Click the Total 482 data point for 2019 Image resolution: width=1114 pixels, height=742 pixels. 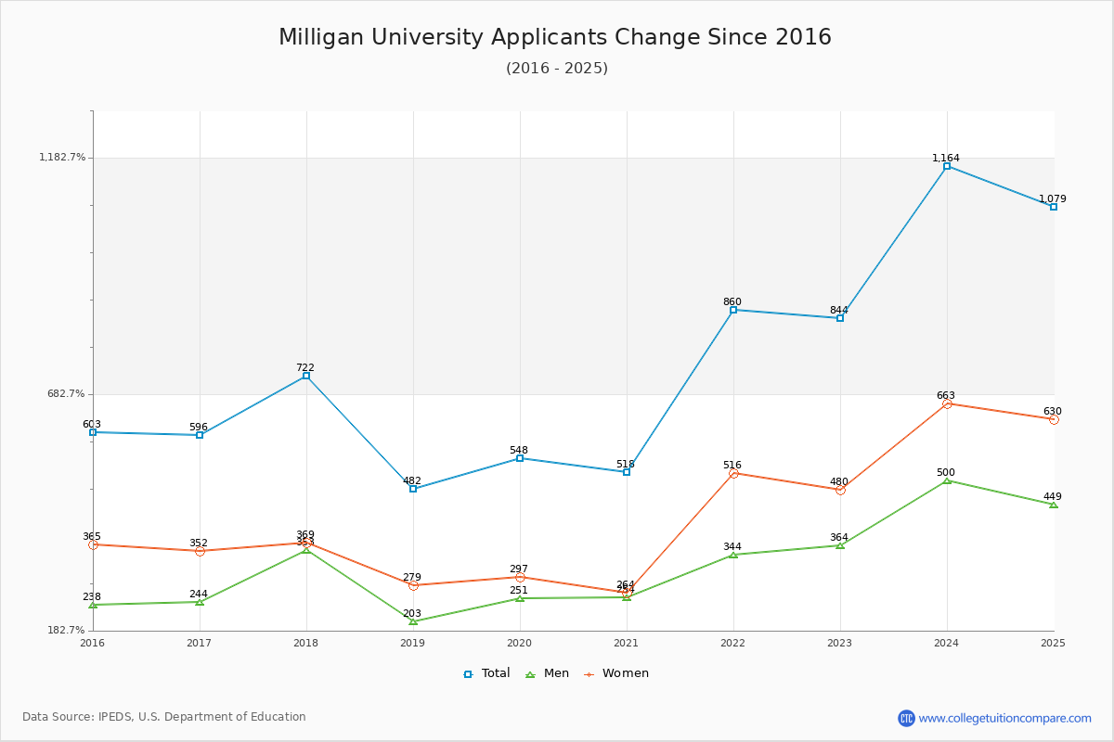click(x=413, y=489)
